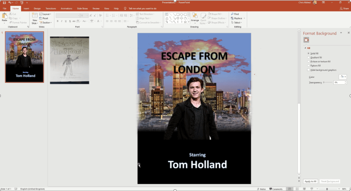This screenshot has height=191, width=351.
Task: Select Picture or texture fill option
Action: point(309,61)
